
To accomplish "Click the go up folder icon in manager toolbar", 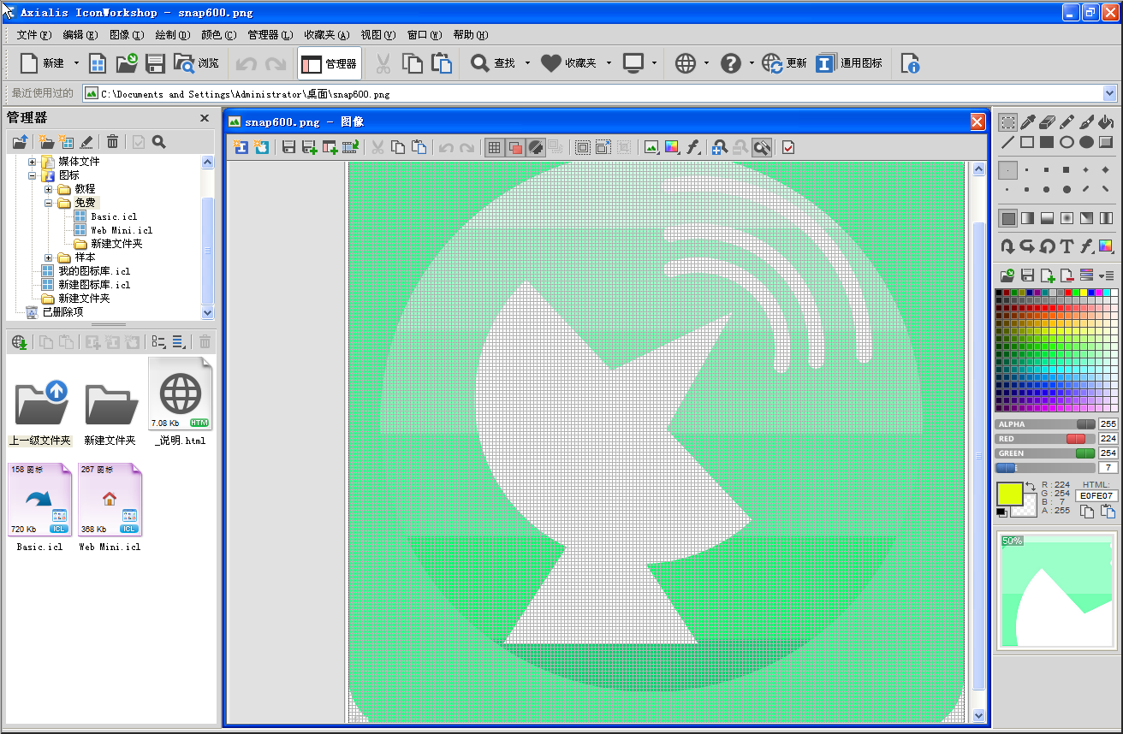I will coord(20,142).
